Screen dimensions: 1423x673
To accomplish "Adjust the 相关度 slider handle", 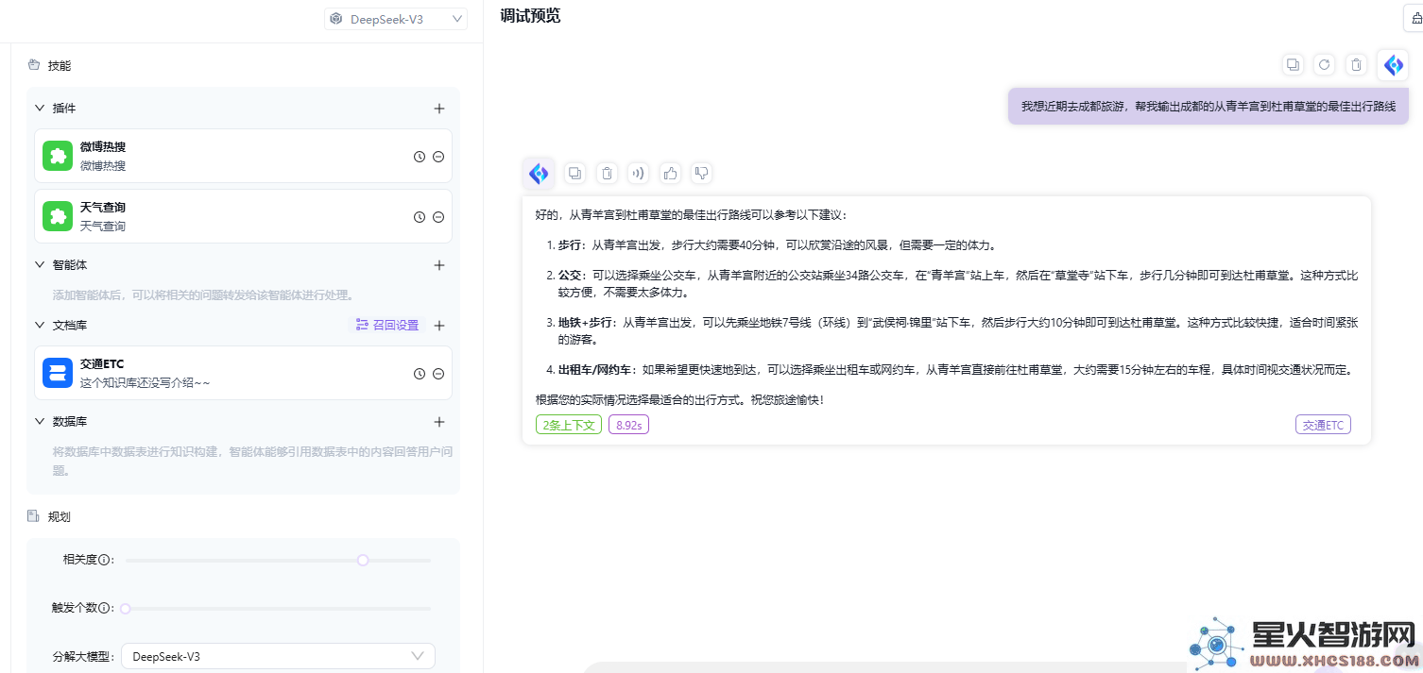I will click(363, 561).
